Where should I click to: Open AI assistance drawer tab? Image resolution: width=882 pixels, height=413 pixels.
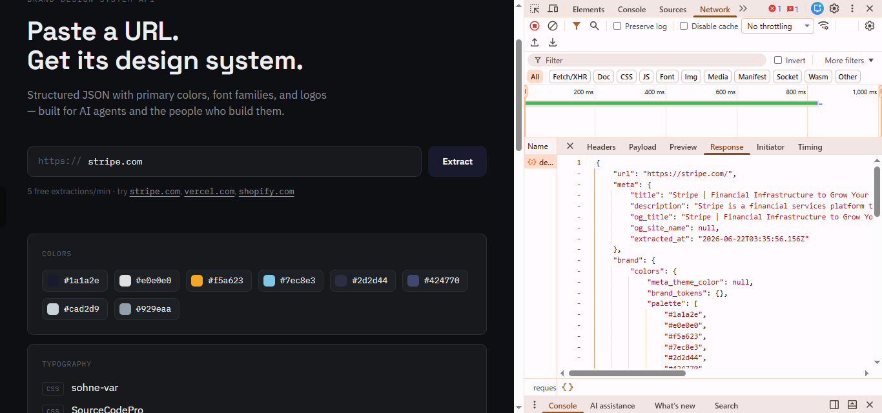612,405
